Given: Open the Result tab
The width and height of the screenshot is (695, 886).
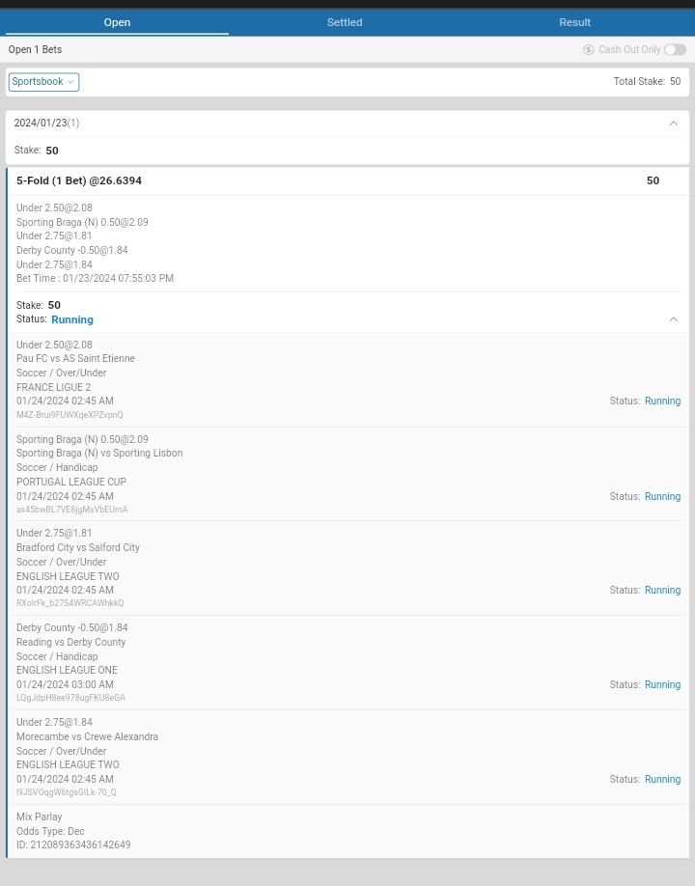Looking at the screenshot, I should tap(574, 22).
